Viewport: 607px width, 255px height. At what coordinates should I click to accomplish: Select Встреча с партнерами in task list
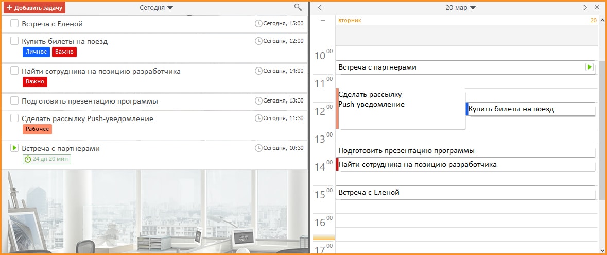pyautogui.click(x=61, y=148)
